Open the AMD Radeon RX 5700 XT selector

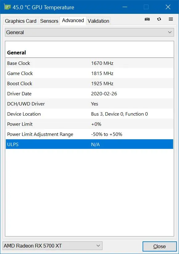pyautogui.click(x=52, y=246)
